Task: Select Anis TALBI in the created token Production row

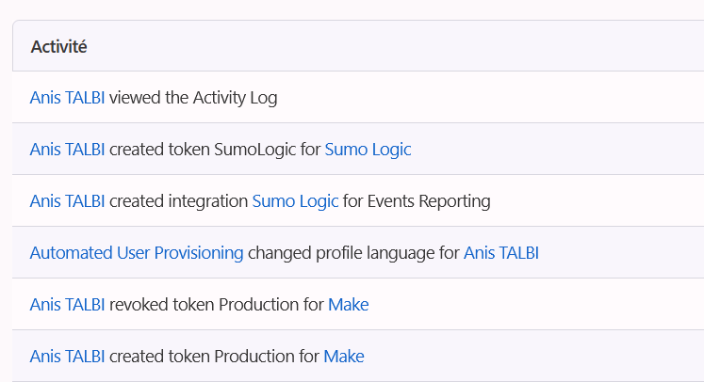Action: coord(68,356)
